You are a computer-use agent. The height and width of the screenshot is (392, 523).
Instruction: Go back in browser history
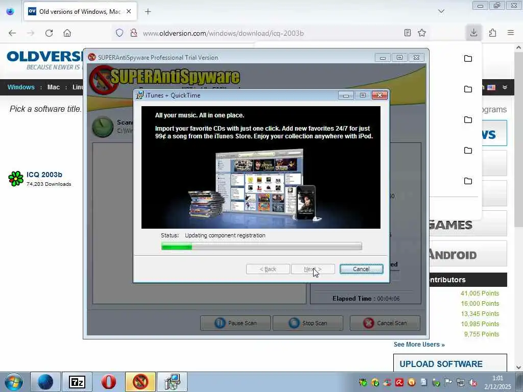tap(12, 33)
